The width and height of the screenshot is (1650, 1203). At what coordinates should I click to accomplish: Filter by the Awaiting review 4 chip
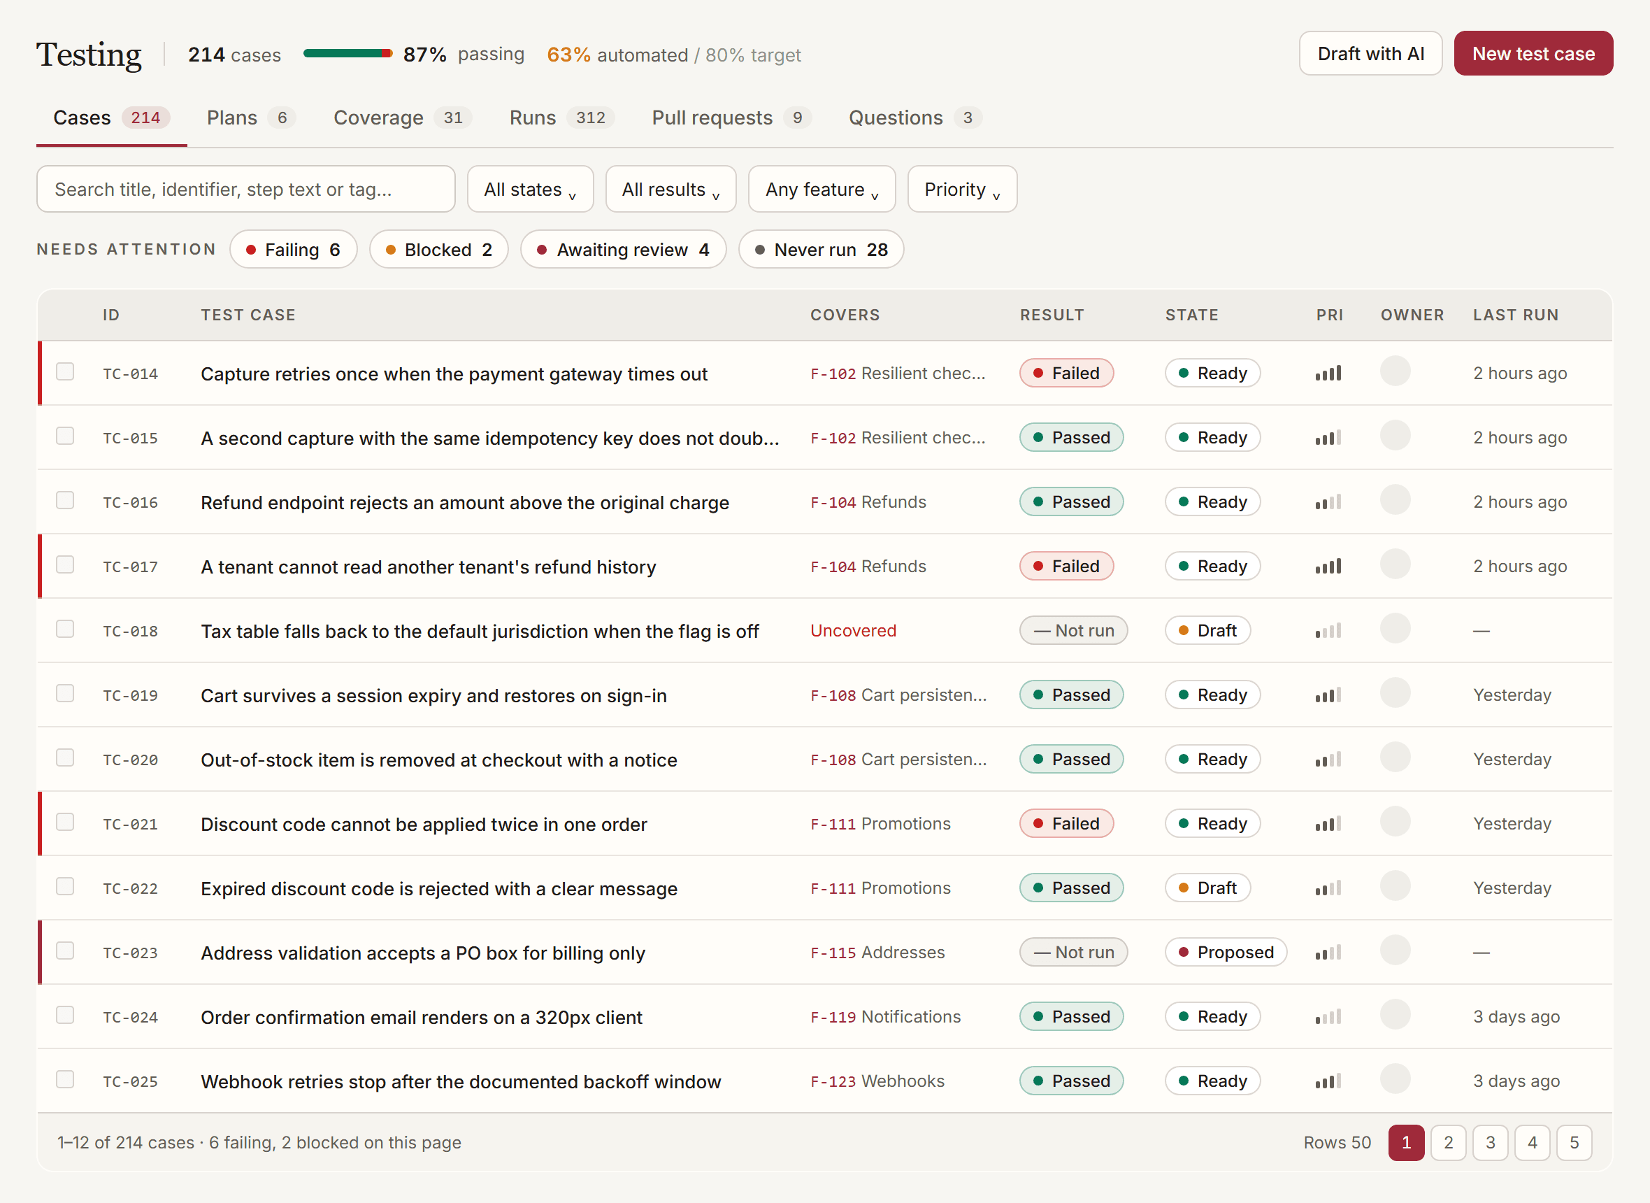[623, 250]
